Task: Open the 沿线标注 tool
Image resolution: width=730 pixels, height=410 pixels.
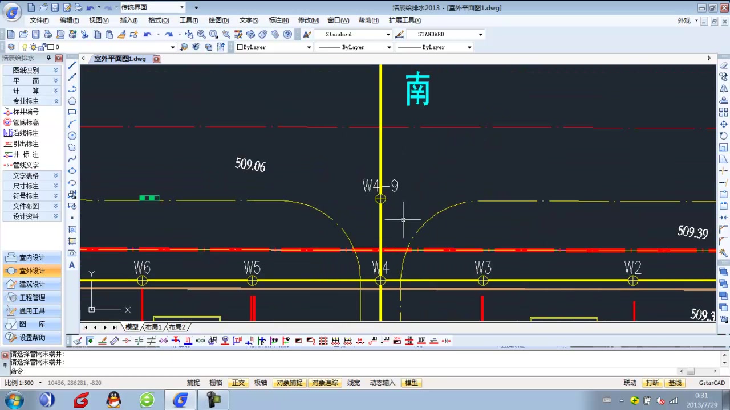Action: click(x=25, y=133)
